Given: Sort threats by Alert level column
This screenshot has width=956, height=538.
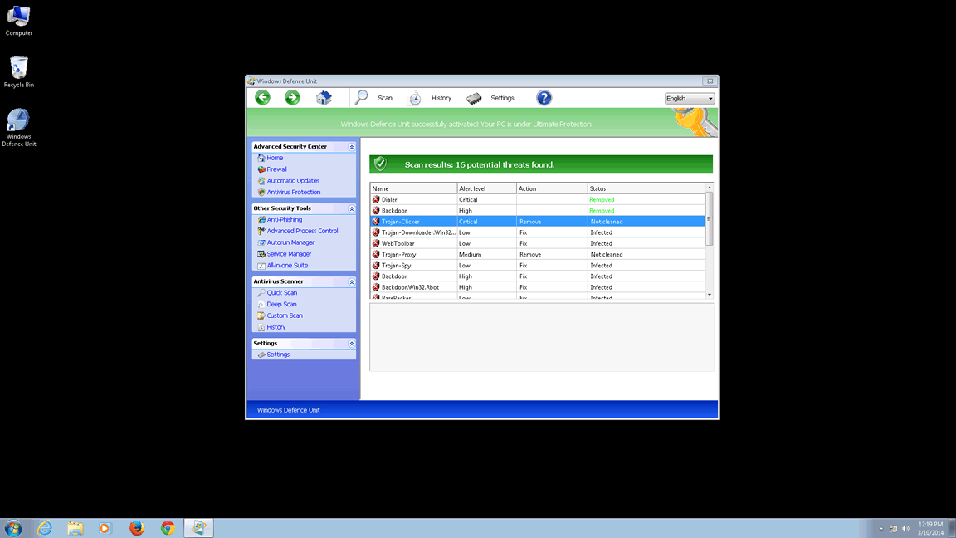Looking at the screenshot, I should point(486,188).
